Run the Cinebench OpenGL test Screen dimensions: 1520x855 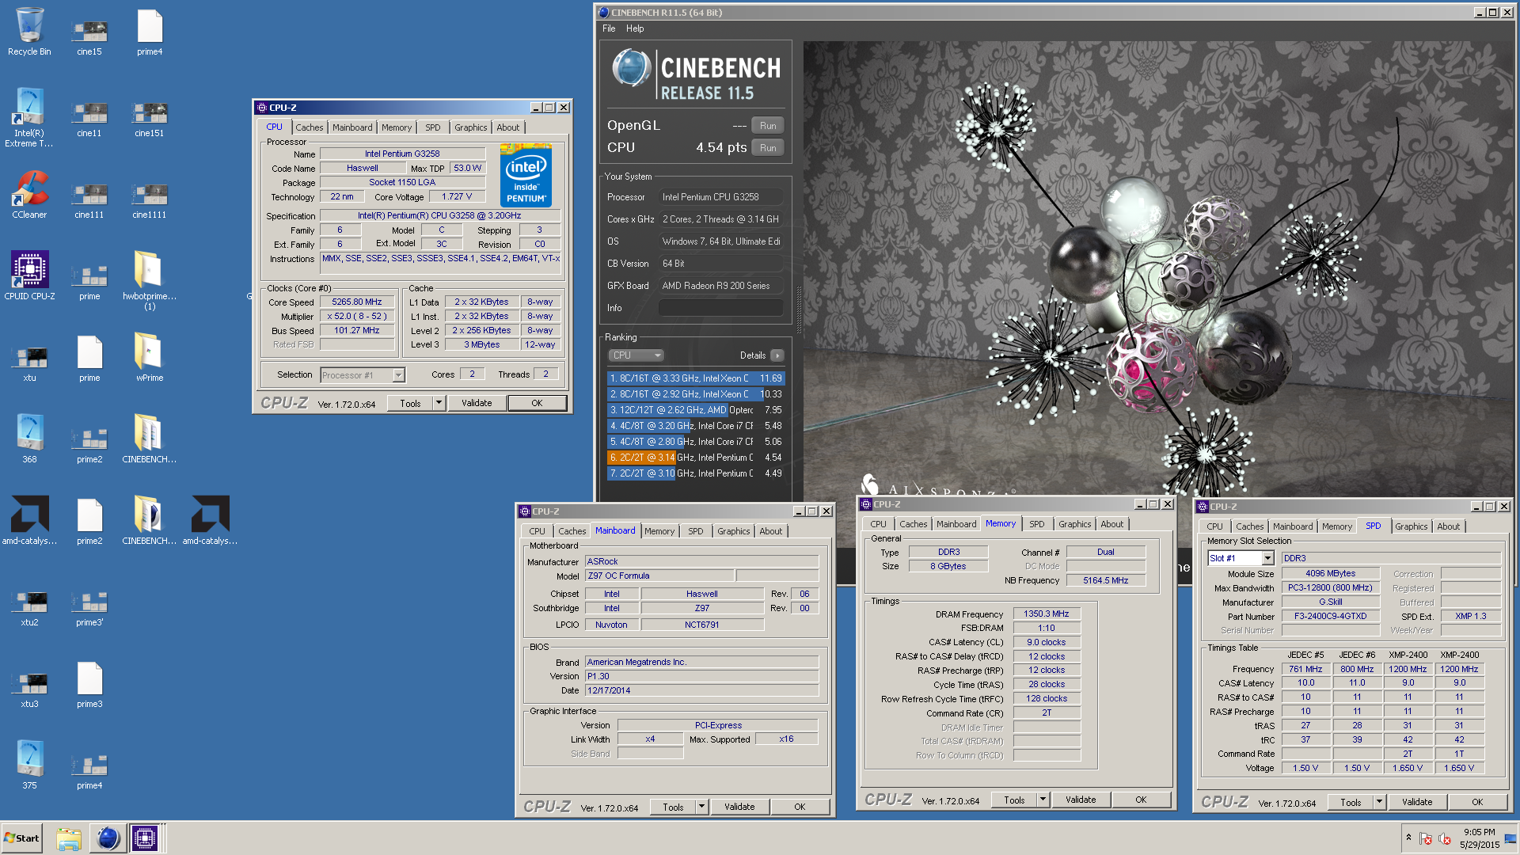tap(768, 125)
